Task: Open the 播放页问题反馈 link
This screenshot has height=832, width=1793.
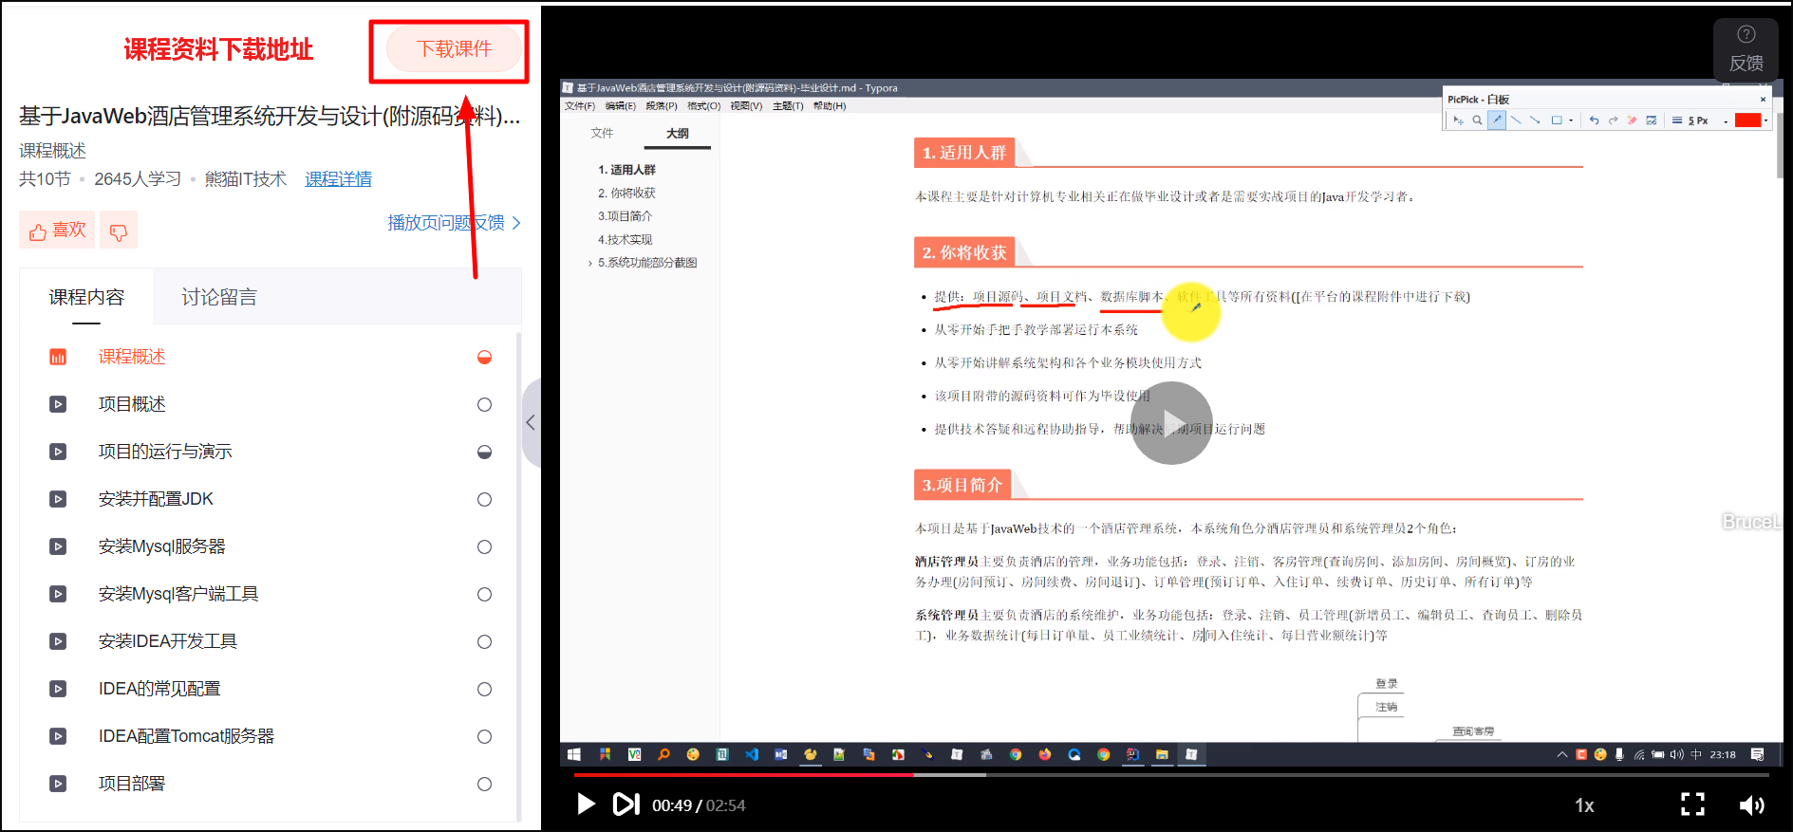Action: coord(455,223)
